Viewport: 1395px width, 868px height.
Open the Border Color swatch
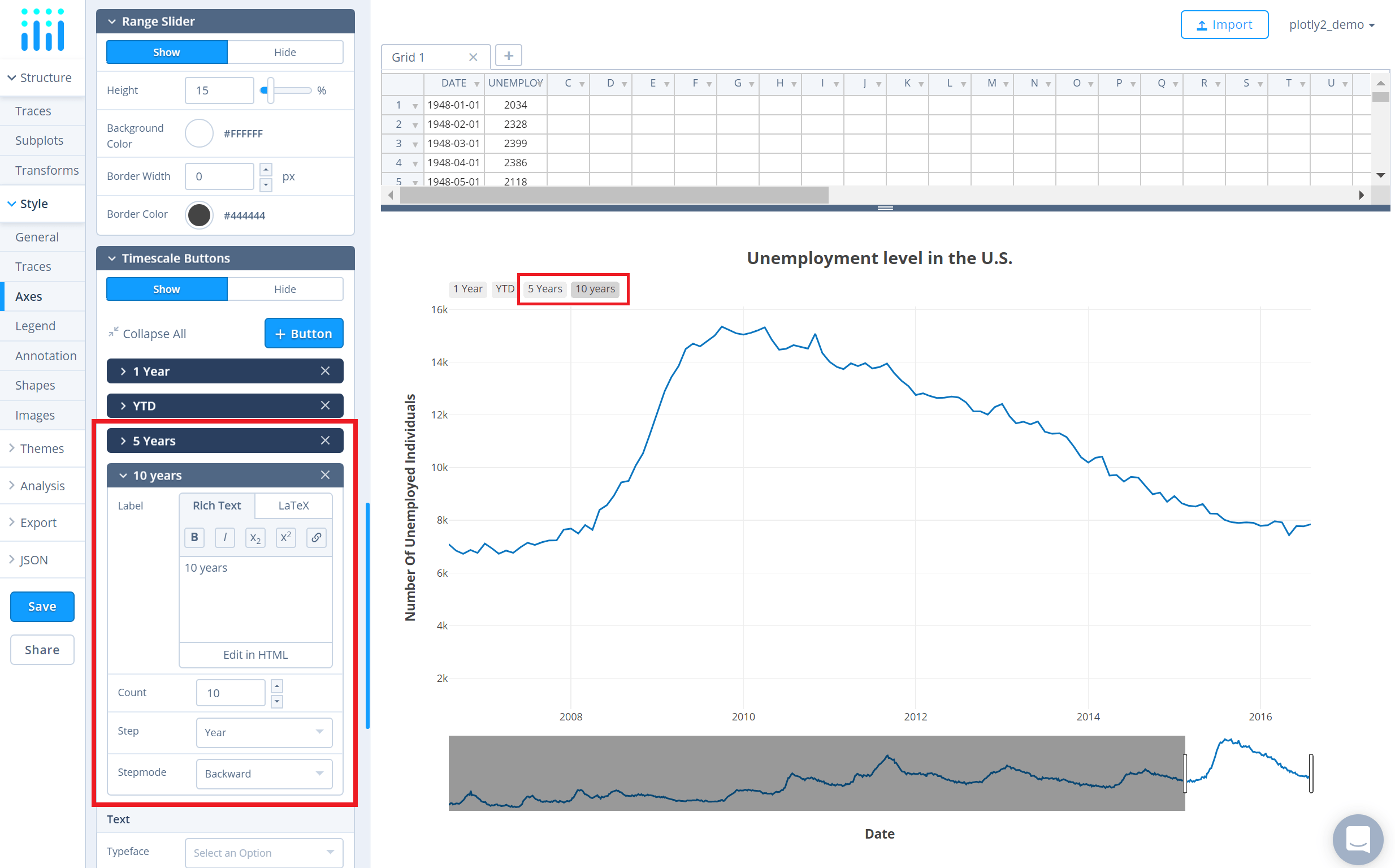[x=199, y=215]
